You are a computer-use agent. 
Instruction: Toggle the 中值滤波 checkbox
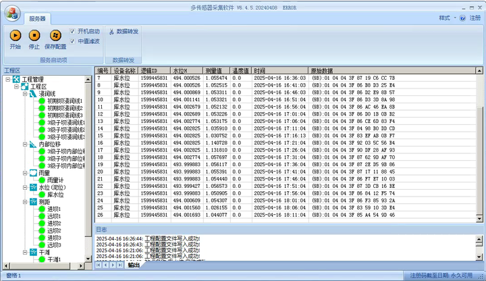(x=72, y=41)
